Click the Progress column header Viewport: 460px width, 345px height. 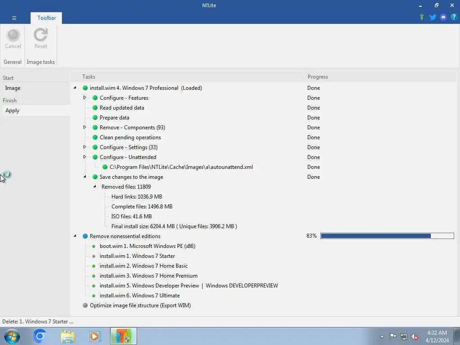pyautogui.click(x=318, y=77)
